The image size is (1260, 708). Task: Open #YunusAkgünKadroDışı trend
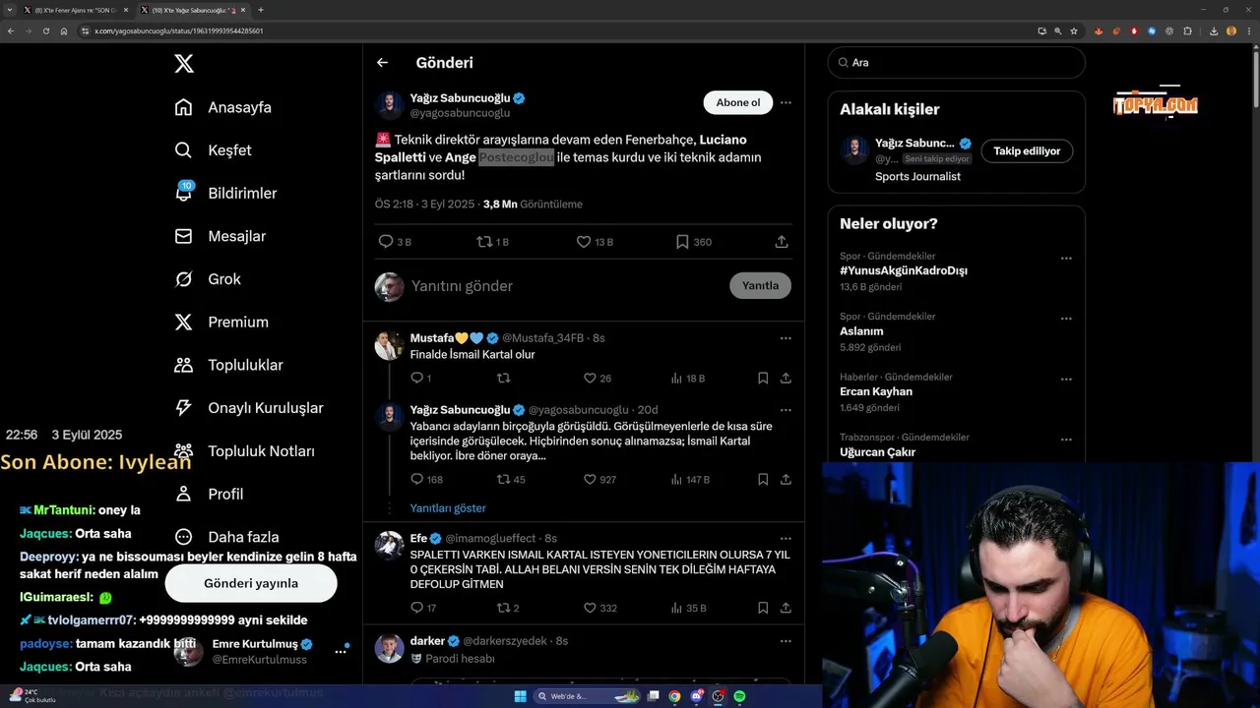pos(904,270)
